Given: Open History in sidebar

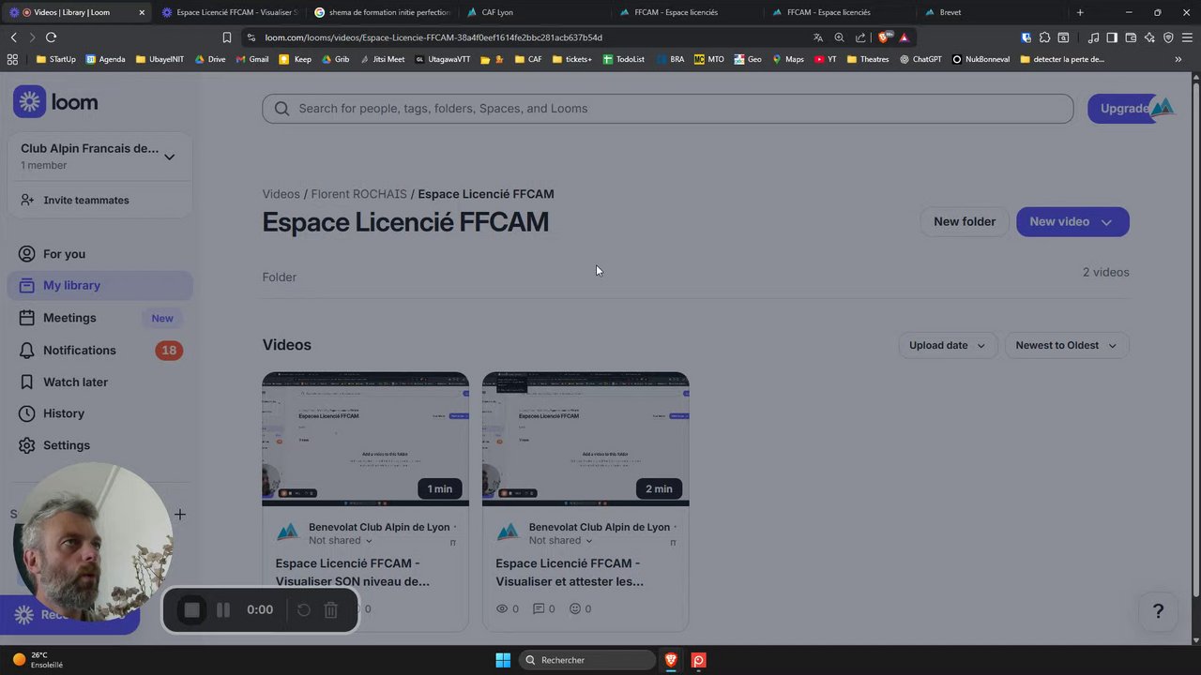Looking at the screenshot, I should pyautogui.click(x=99, y=413).
